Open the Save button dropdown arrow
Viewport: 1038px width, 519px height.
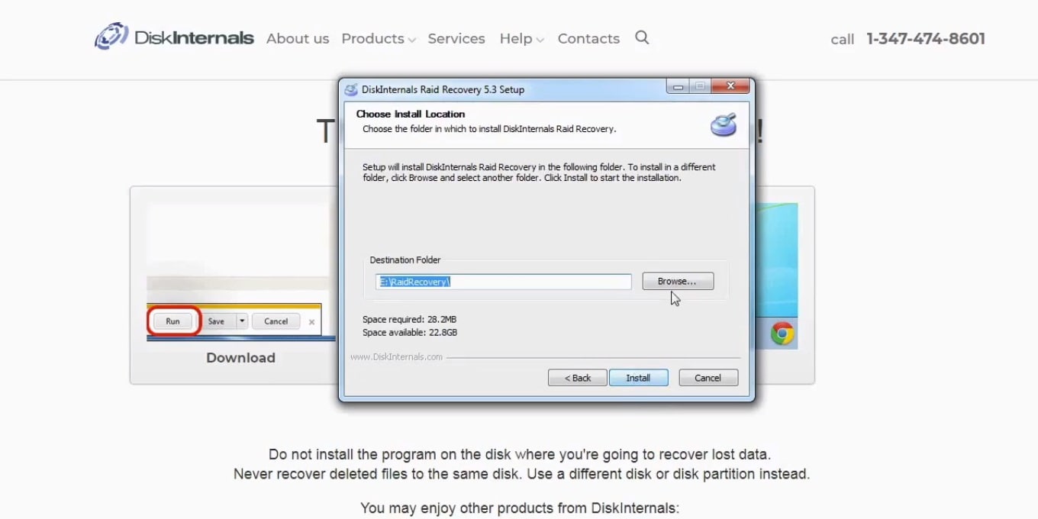(242, 321)
